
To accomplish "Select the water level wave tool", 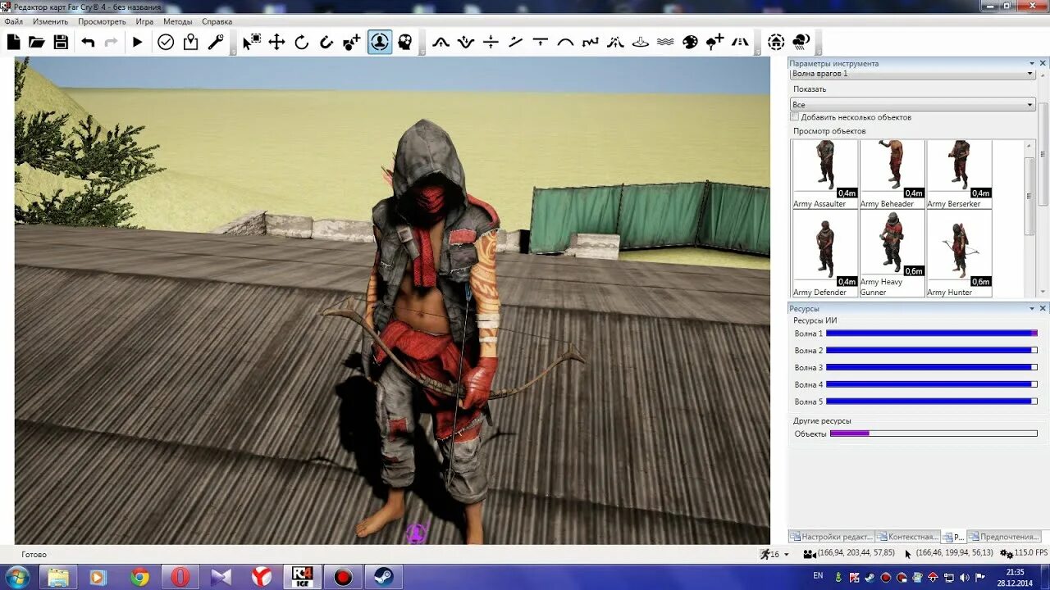I will [665, 42].
